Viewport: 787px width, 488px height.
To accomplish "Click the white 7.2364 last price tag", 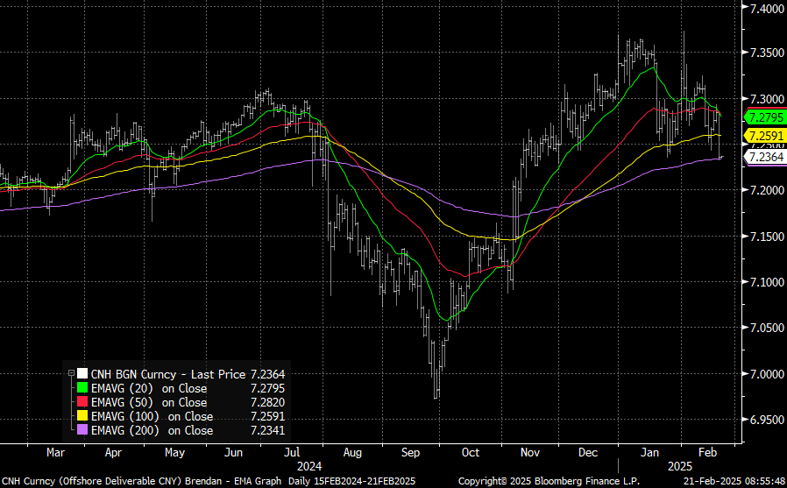I will pos(762,157).
